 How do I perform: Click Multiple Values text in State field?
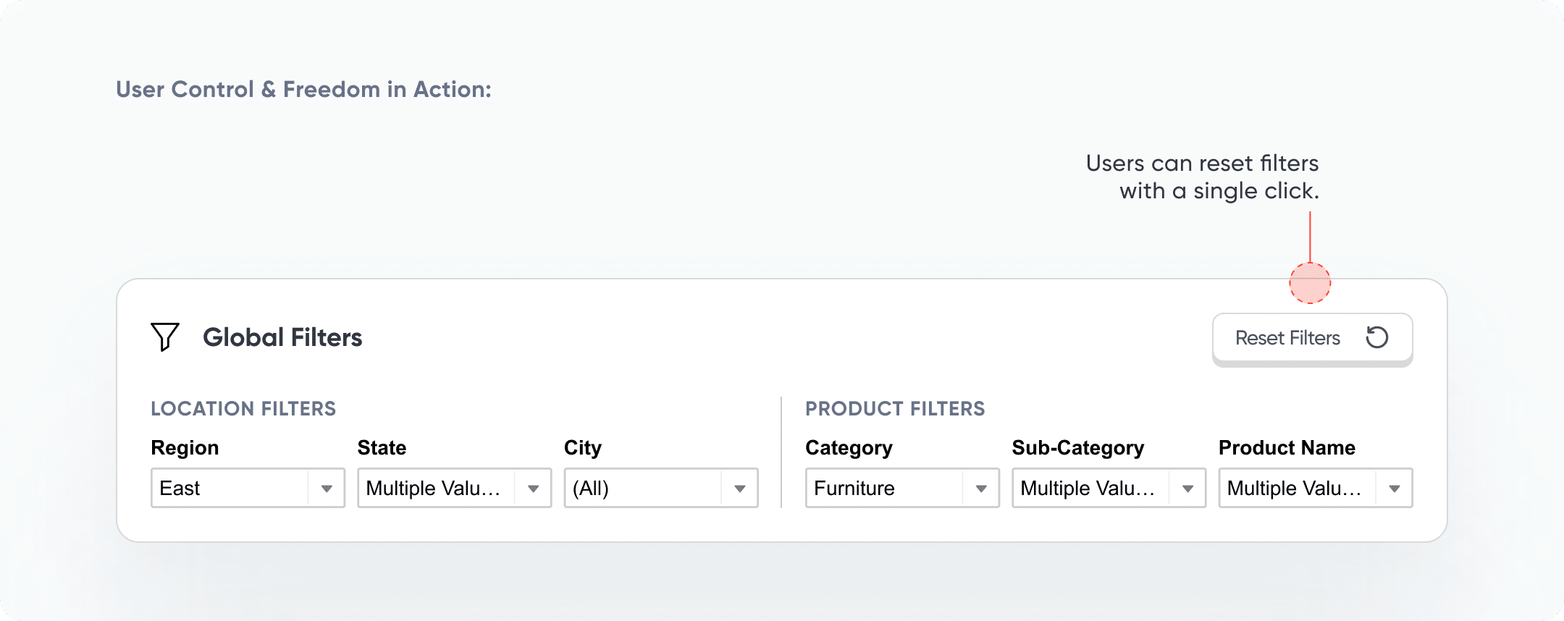tap(433, 489)
